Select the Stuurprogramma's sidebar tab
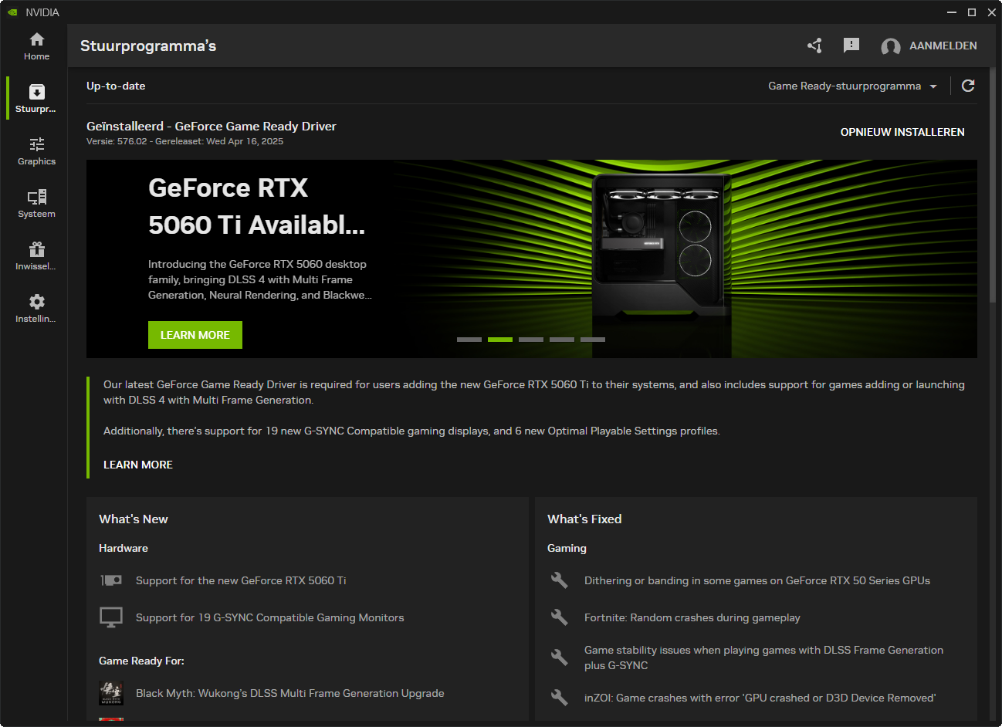1002x727 pixels. pos(36,99)
